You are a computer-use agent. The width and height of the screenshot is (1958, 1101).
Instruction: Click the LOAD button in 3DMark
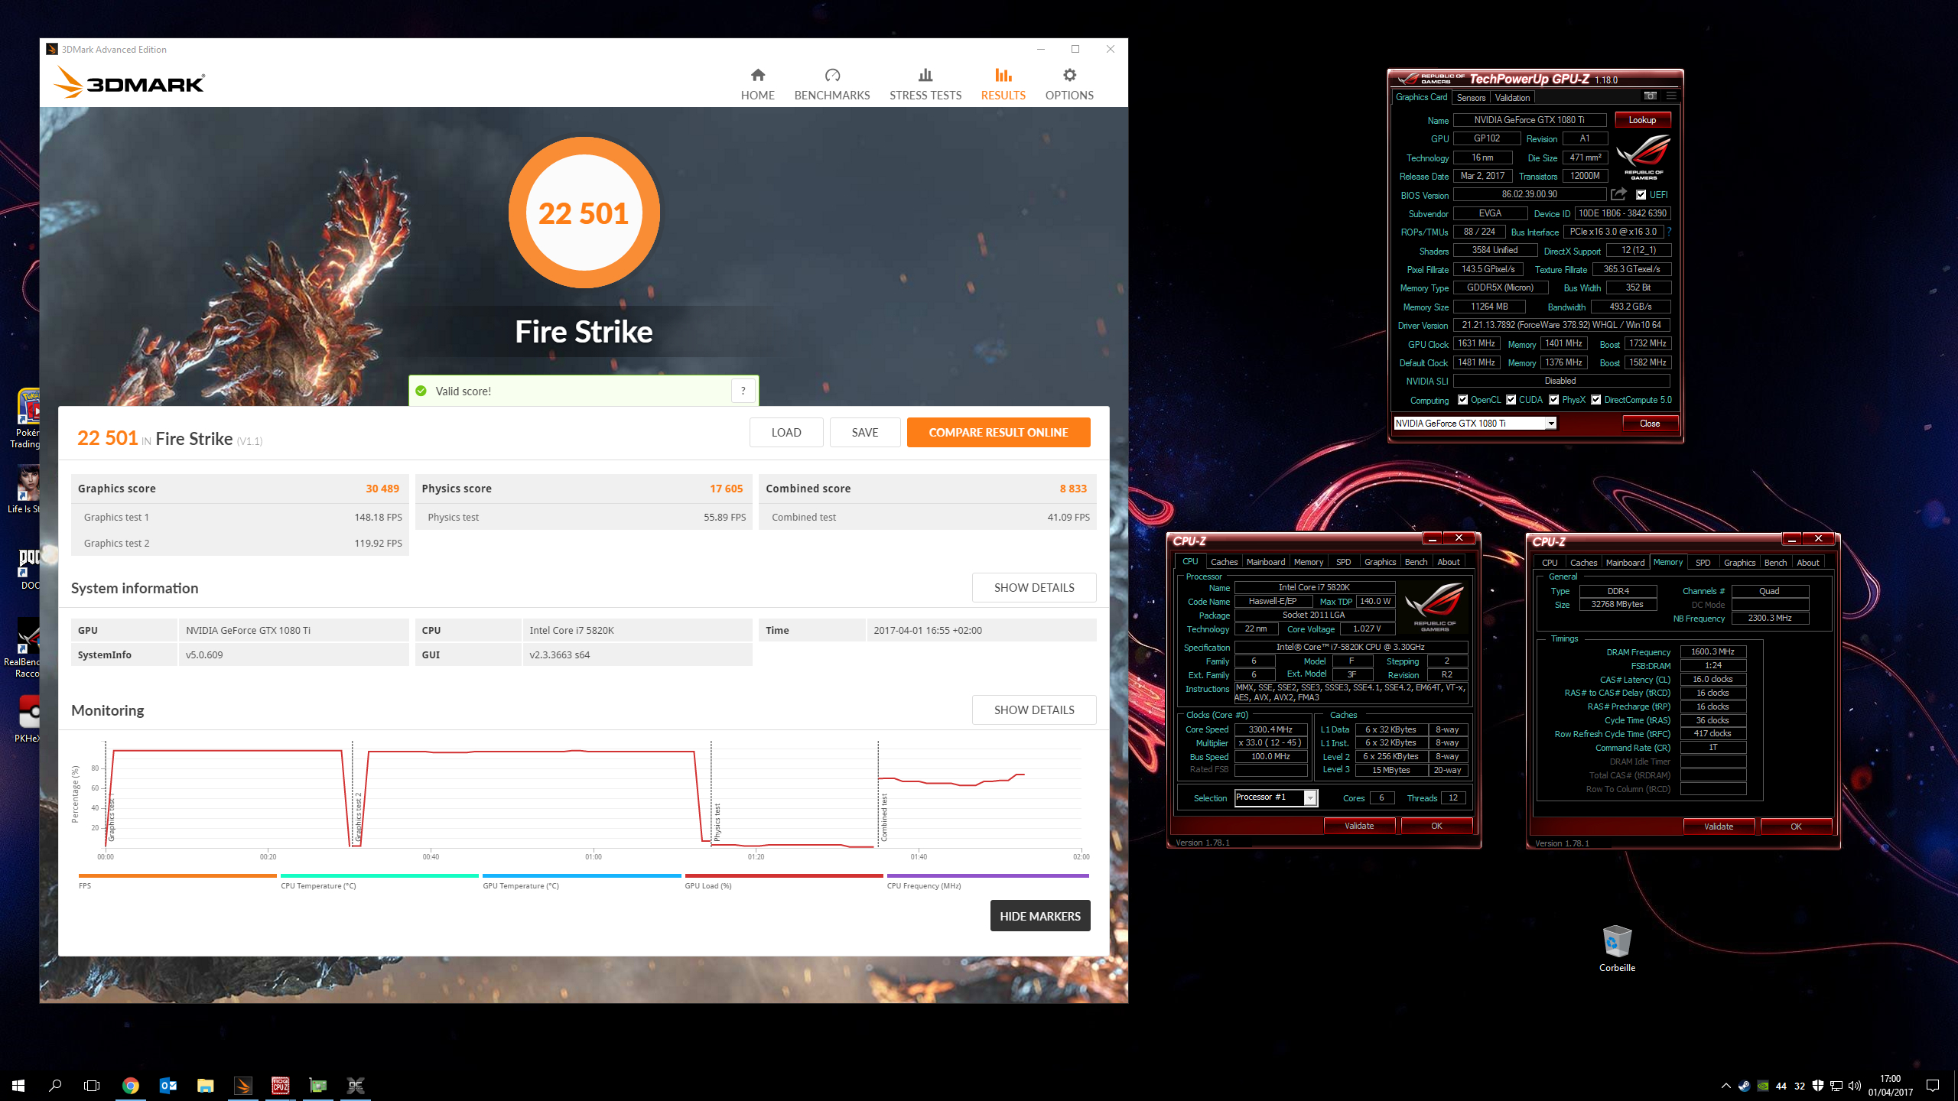786,432
